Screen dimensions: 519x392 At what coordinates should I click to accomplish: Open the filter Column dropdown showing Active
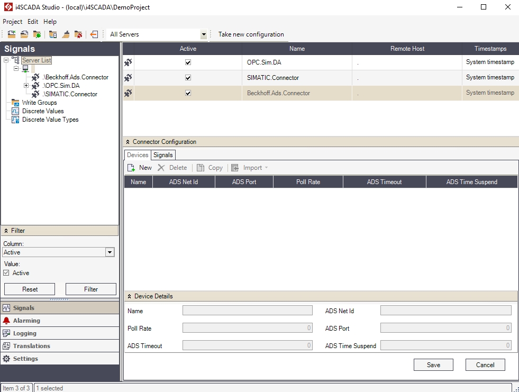click(110, 252)
